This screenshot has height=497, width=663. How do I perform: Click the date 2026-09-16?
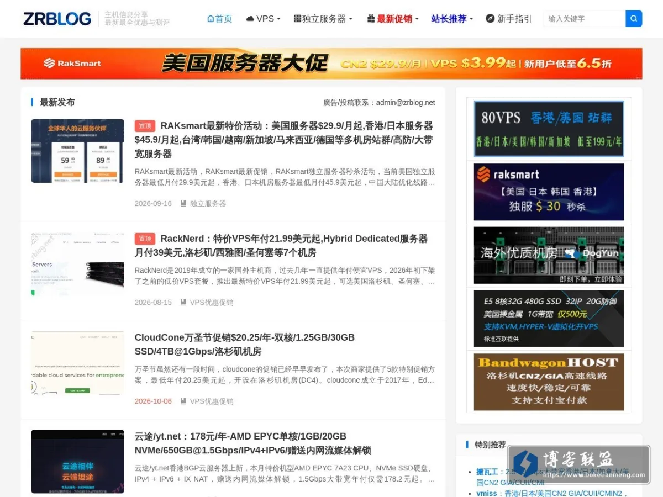(153, 203)
